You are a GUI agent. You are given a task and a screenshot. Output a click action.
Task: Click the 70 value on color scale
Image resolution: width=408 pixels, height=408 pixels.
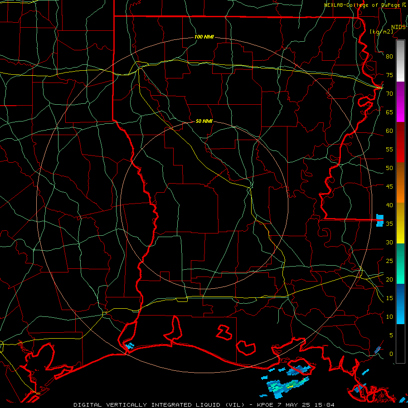(389, 94)
